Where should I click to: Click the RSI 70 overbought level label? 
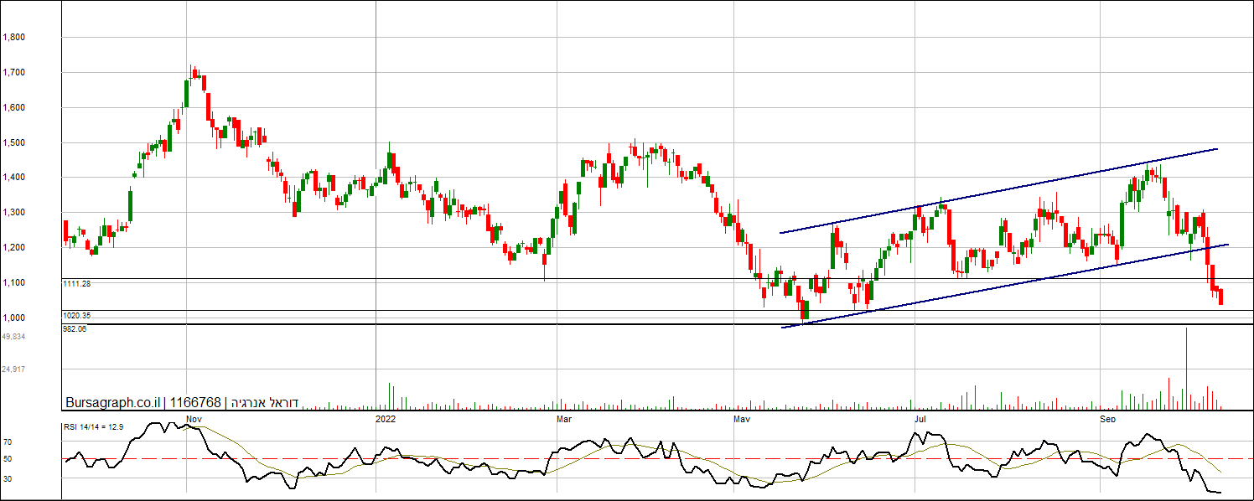point(7,442)
